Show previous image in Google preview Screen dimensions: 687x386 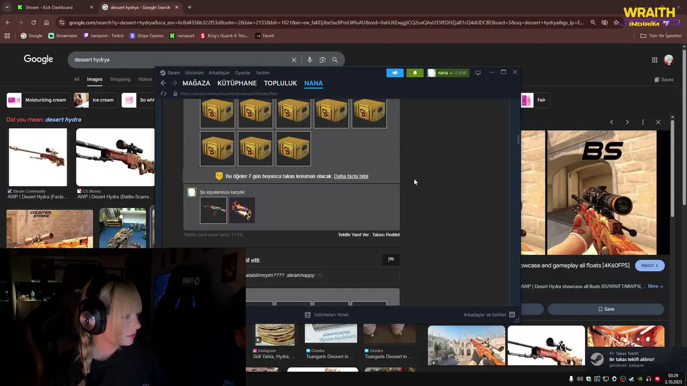611,122
